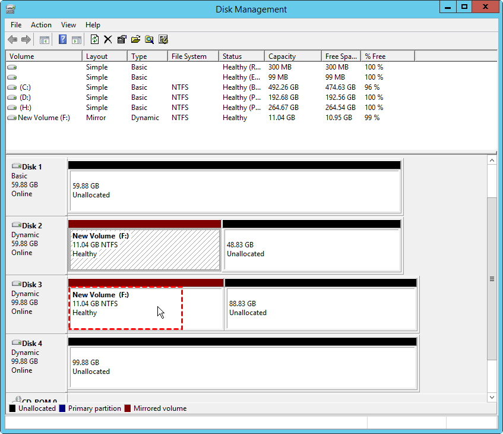Click the Dynamic type cell in volume list
The height and width of the screenshot is (434, 503).
pos(145,118)
